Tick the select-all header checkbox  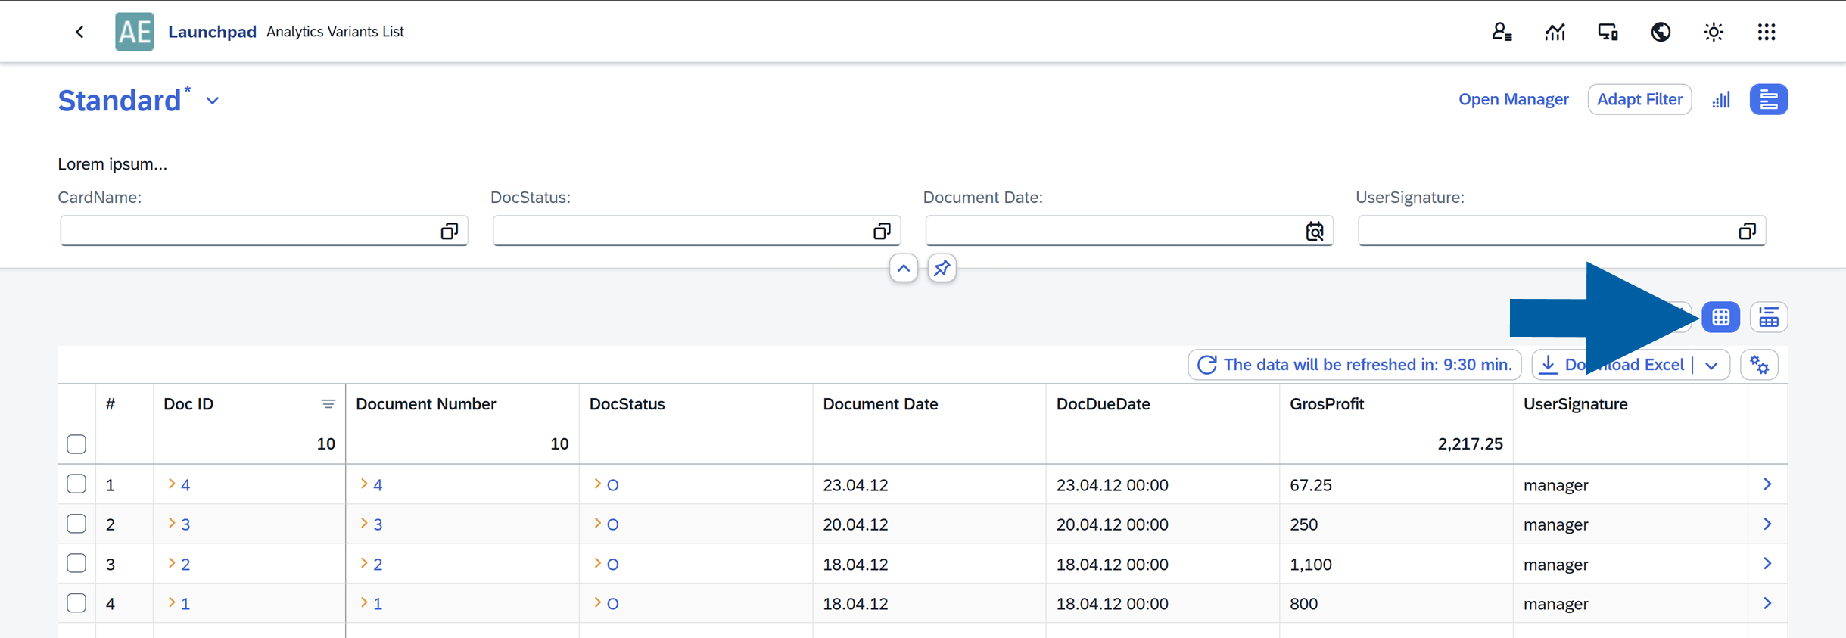(x=76, y=444)
